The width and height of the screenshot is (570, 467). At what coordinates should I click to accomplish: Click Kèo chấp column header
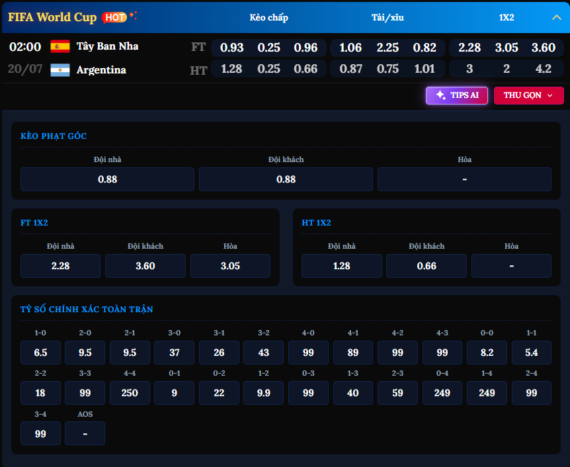coord(268,17)
